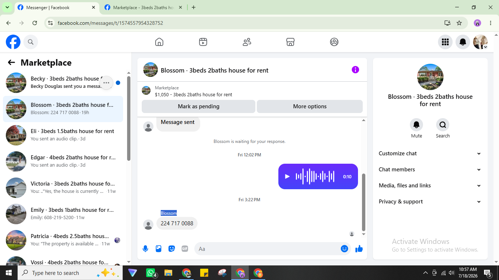Open WhatsApp from the taskbar

[x=151, y=273]
